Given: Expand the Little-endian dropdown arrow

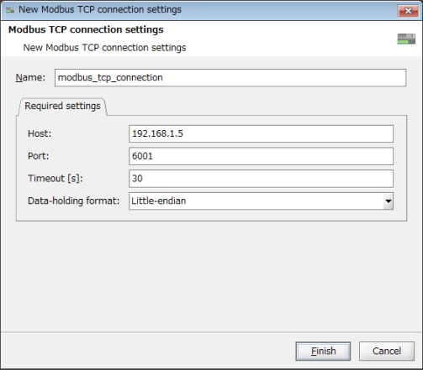Looking at the screenshot, I should [388, 201].
